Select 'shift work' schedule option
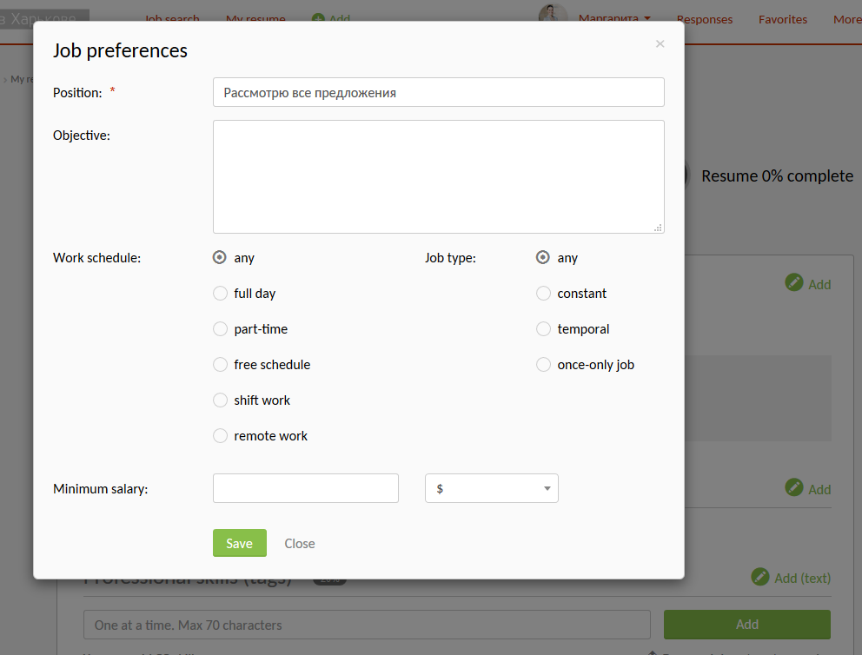The image size is (862, 655). click(221, 400)
